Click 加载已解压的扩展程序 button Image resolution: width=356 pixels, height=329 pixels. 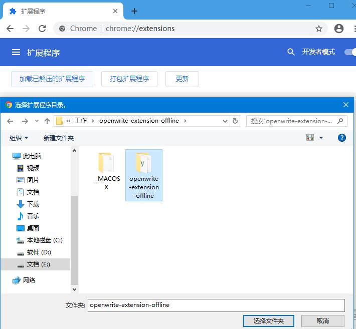coord(52,79)
